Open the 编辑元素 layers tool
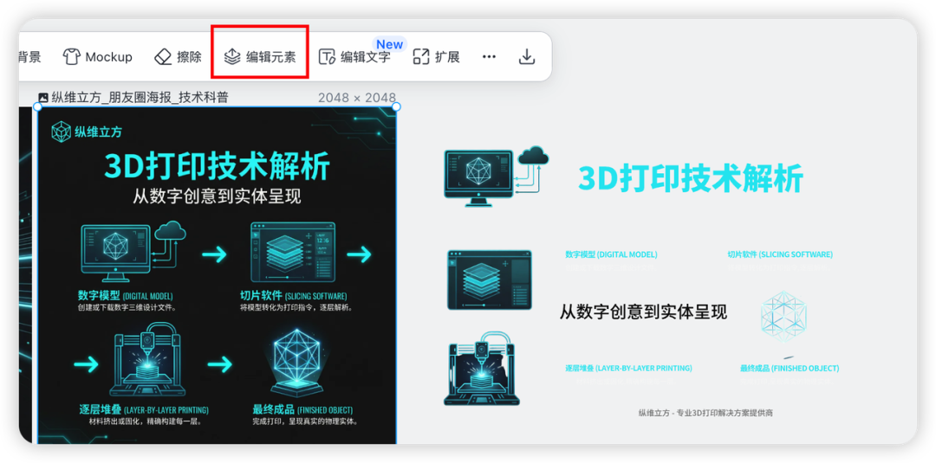The image size is (936, 463). [x=260, y=57]
